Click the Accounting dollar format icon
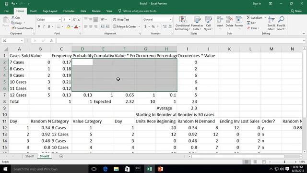 coord(145,26)
